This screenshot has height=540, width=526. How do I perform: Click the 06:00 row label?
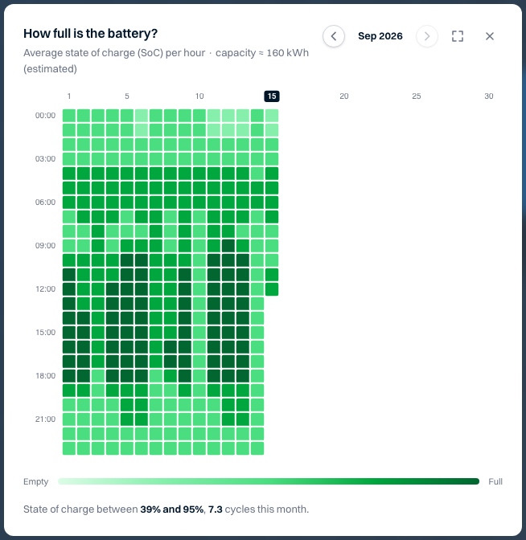tap(45, 202)
